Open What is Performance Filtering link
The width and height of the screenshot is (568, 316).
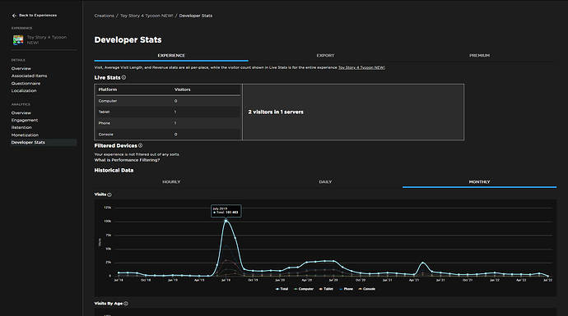click(x=127, y=160)
